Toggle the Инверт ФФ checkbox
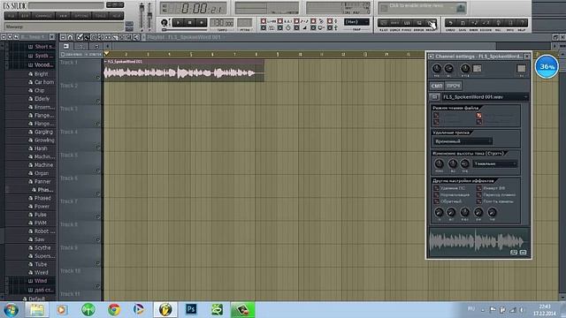The height and width of the screenshot is (318, 566). click(478, 188)
